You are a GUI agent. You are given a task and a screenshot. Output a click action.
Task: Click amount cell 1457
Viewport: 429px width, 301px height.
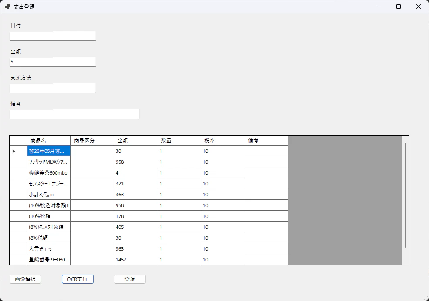click(136, 259)
